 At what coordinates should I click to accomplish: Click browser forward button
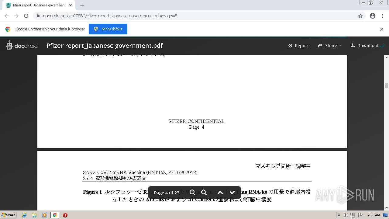[x=16, y=16]
